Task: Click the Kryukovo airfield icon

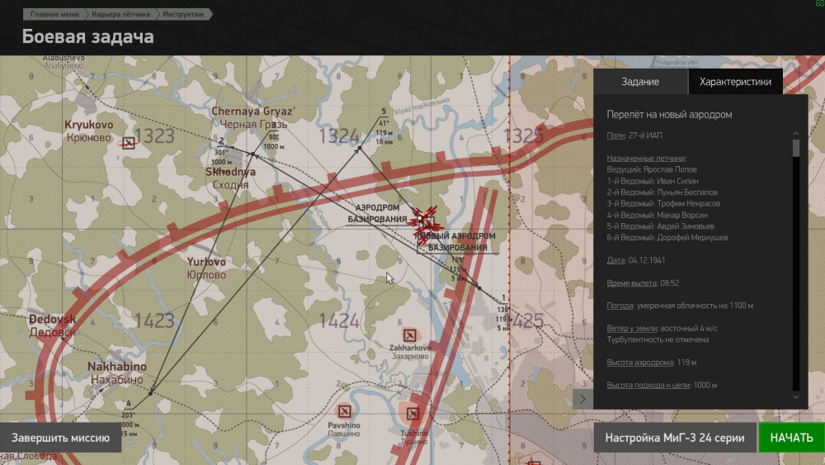Action: pyautogui.click(x=129, y=143)
